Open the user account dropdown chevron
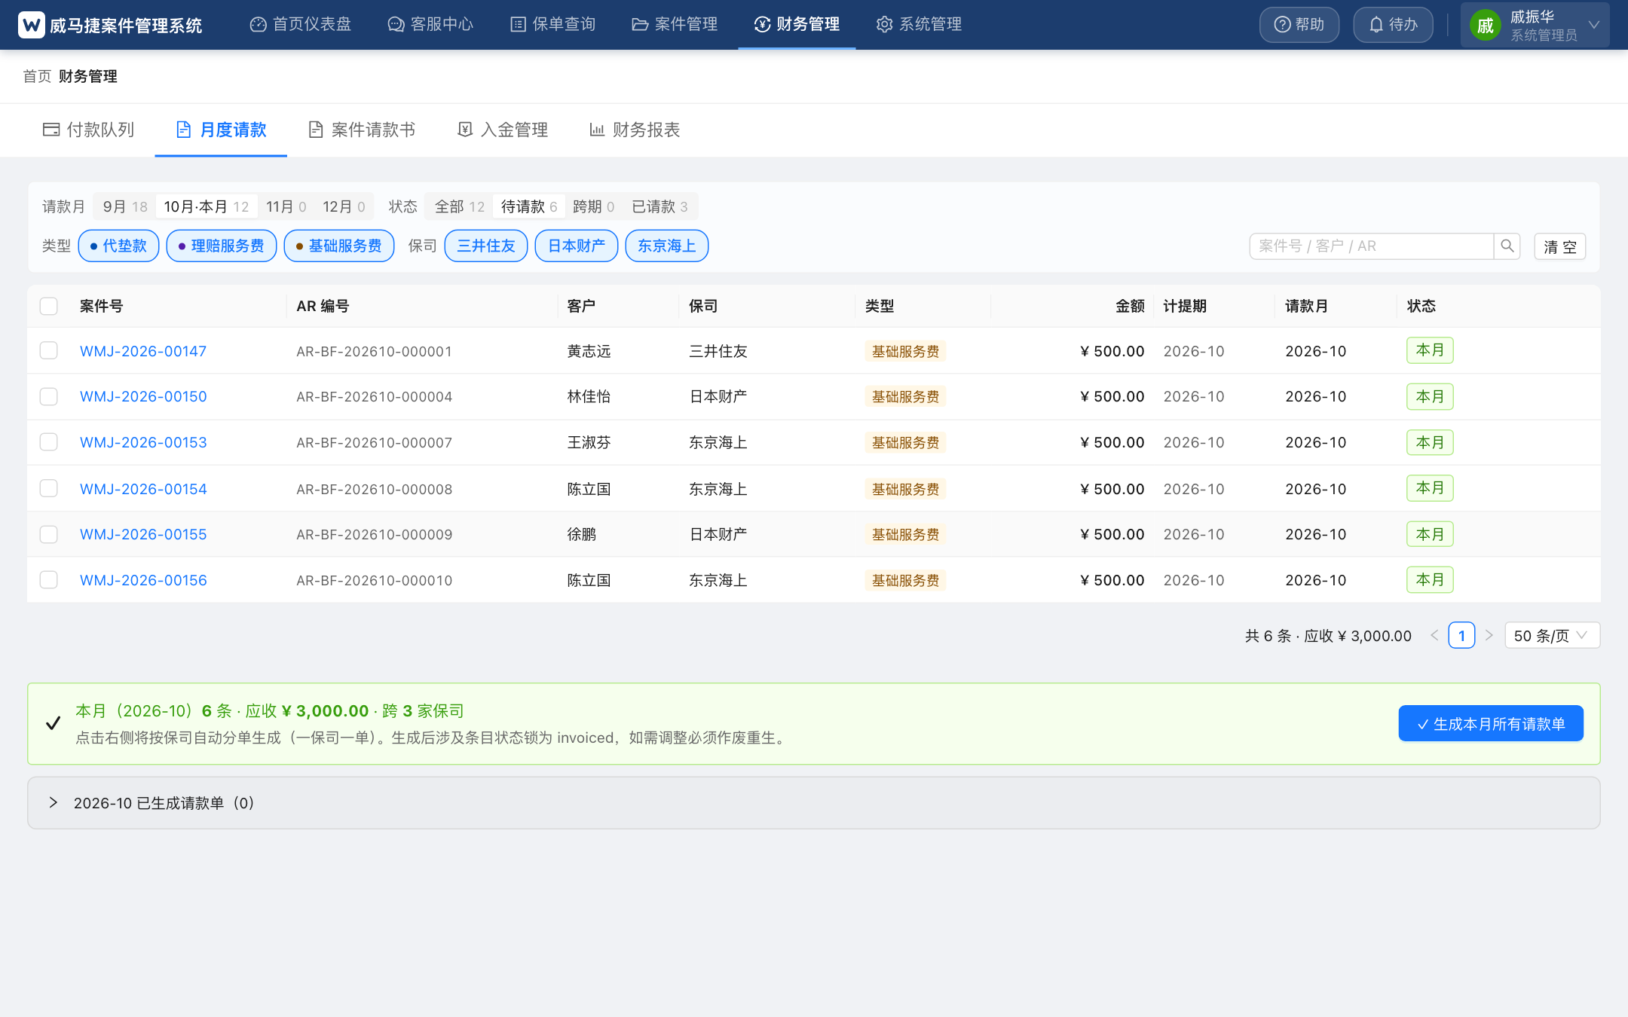Screen dimensions: 1628x1017 [x=1594, y=25]
